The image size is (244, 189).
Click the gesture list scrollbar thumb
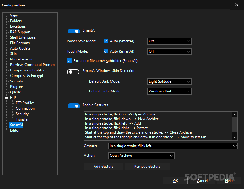pyautogui.click(x=235, y=125)
